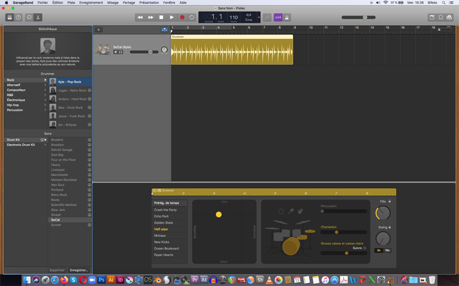The height and width of the screenshot is (286, 459).
Task: Choose the Mixtape preset
Action: click(169, 236)
